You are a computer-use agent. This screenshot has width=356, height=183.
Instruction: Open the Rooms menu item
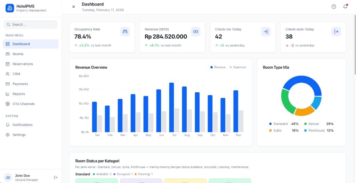18,54
